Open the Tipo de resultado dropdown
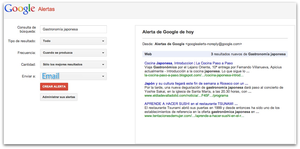Screen dimensions: 300x149 tap(73, 41)
